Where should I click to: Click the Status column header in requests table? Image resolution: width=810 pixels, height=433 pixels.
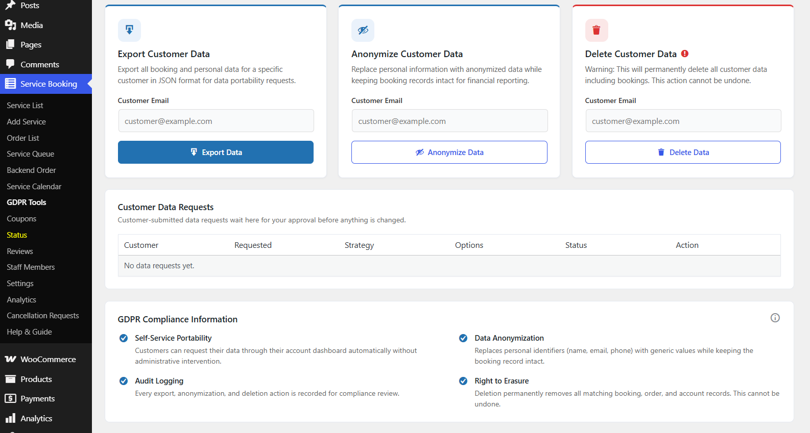pos(576,245)
